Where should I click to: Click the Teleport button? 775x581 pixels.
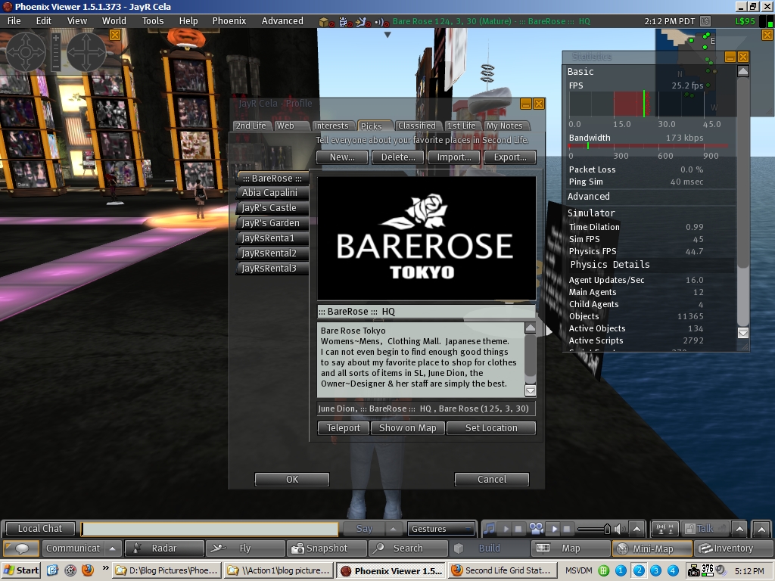pos(343,428)
